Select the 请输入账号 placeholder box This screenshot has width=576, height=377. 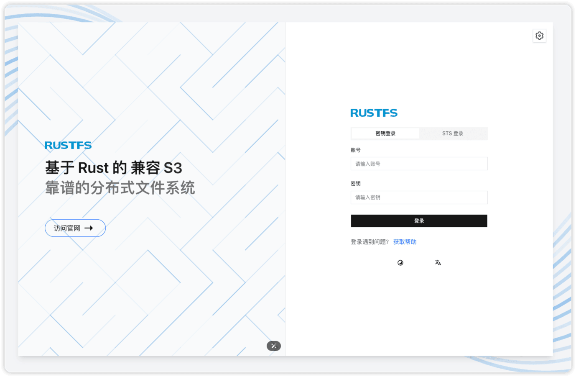[x=419, y=164]
